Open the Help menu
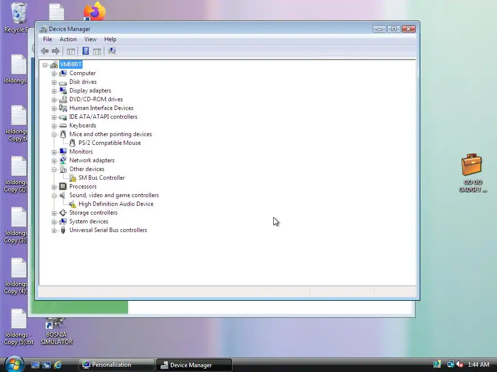Screen dimensions: 497x372 pos(110,39)
